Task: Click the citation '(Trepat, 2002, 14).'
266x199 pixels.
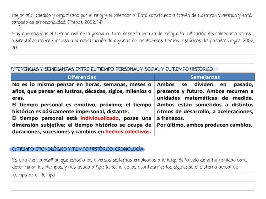Action: coord(85,22)
